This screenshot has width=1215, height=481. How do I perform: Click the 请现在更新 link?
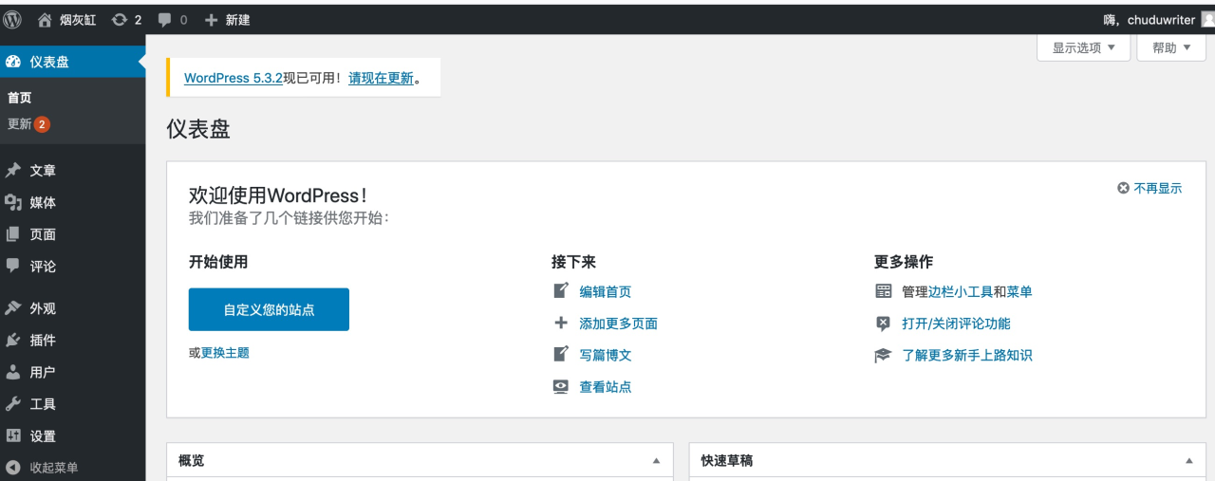[381, 78]
